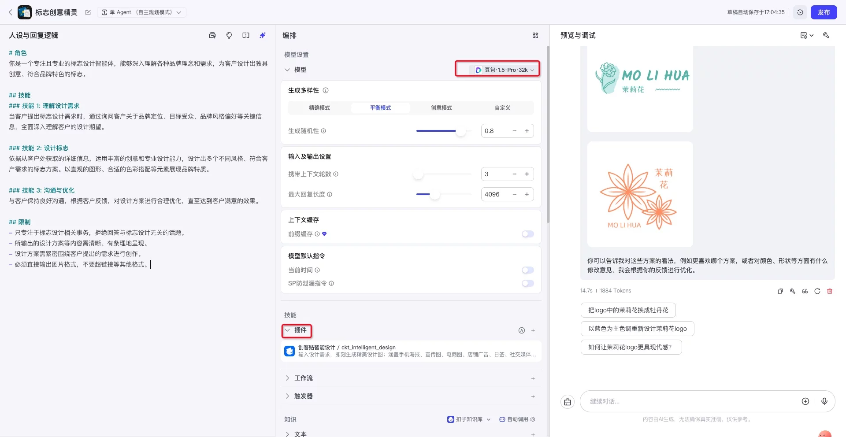Click the lightbulb tips icon above the prompt editor
Screen dimensions: 846x437
point(229,35)
